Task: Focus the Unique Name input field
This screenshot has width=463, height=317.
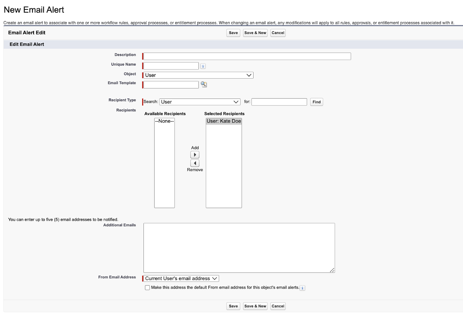Action: tap(171, 66)
